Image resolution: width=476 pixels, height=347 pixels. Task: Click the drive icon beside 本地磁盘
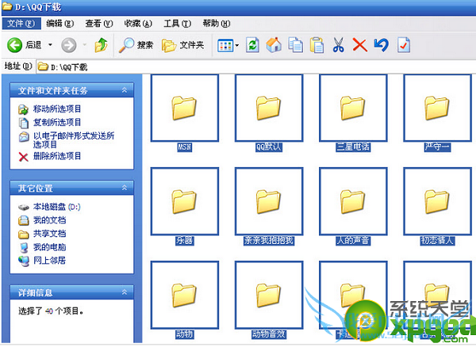(23, 208)
